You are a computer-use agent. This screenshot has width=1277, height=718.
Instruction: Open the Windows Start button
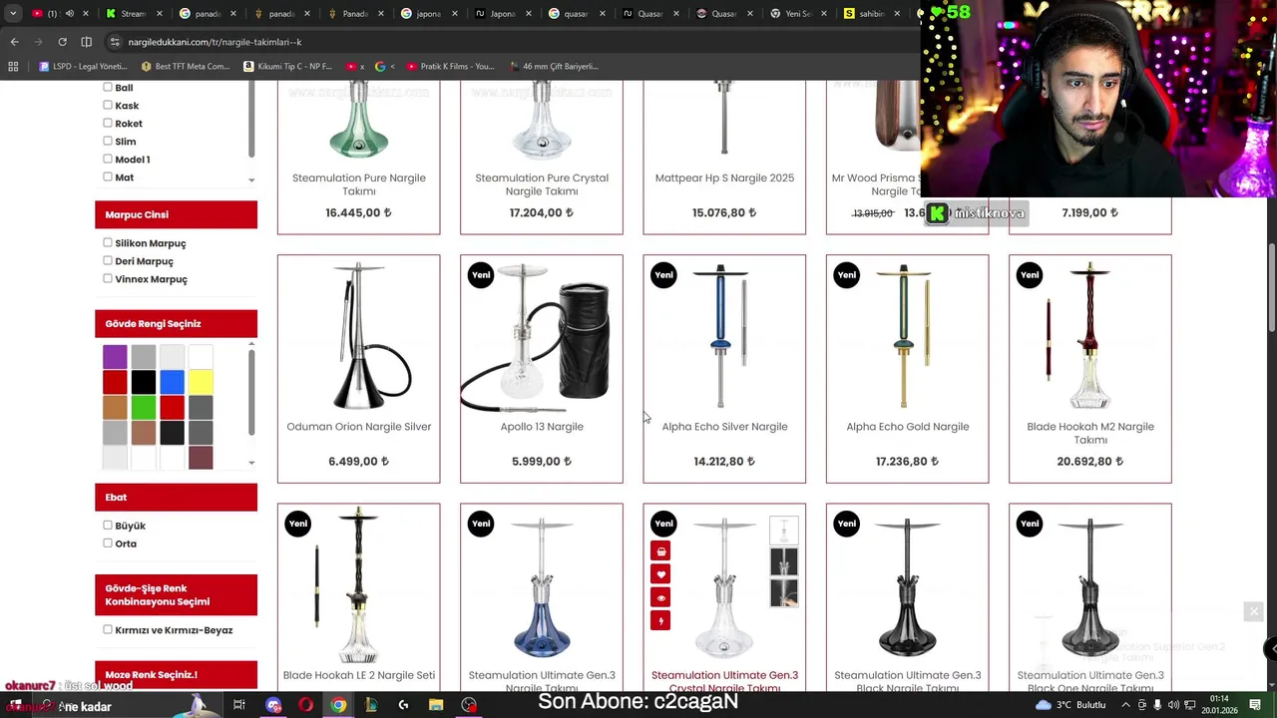click(x=15, y=705)
